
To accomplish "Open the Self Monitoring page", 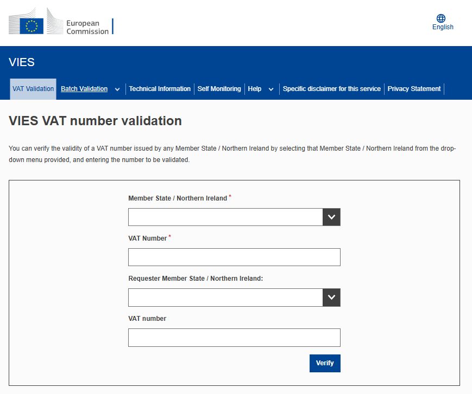I will 219,89.
